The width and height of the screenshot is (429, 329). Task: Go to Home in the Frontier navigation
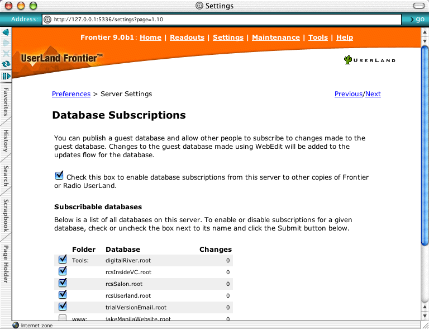coord(150,37)
